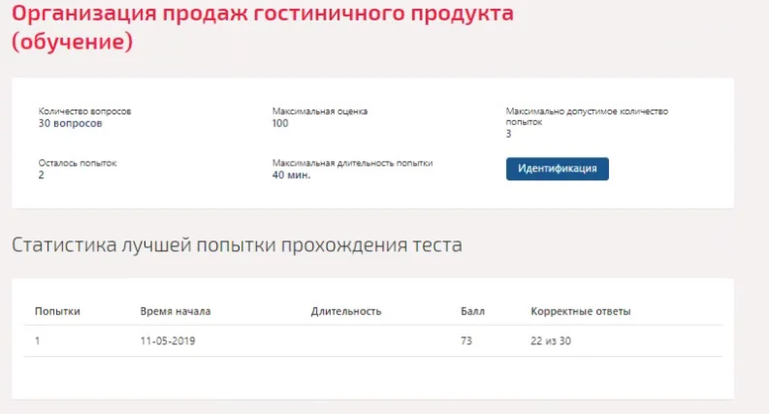Image resolution: width=769 pixels, height=414 pixels.
Task: Select the Балл column header
Action: (472, 311)
